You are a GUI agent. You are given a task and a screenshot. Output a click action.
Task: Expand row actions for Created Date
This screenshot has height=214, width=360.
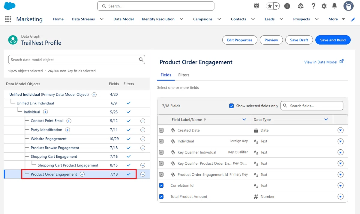(x=340, y=130)
